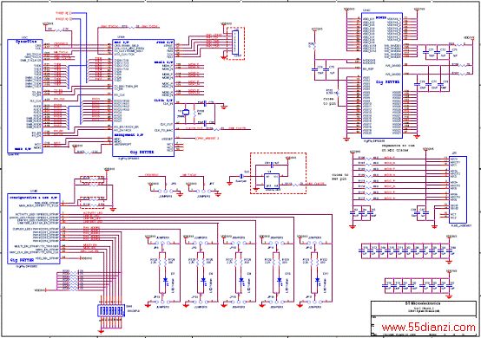Click the RJ45 connector block on right

coord(458,190)
